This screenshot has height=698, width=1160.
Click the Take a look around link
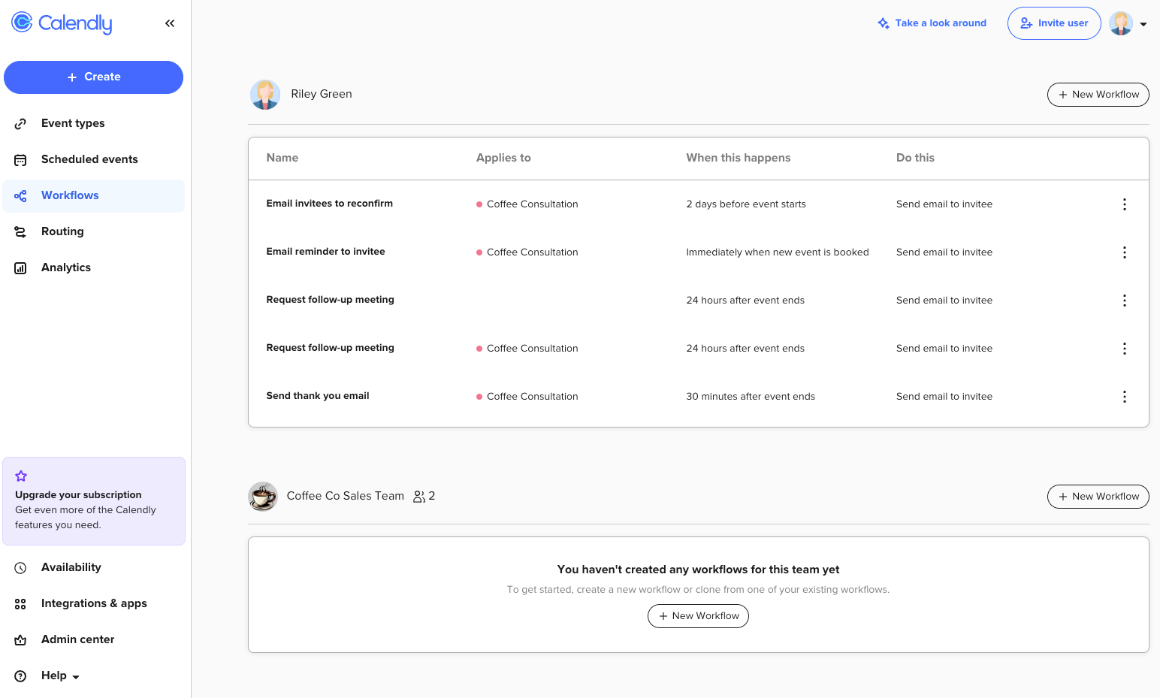pyautogui.click(x=940, y=23)
